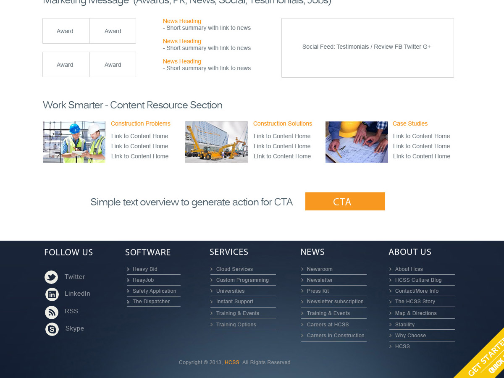Open Training & Events under Services
Viewport: 504px width, 378px height.
[238, 313]
